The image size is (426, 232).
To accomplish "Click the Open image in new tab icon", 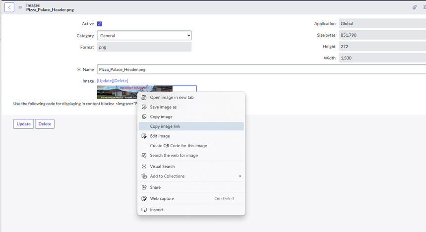I will (144, 97).
